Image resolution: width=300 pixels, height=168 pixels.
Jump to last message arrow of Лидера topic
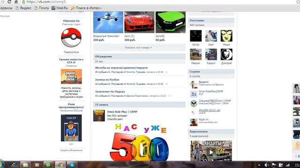click(169, 96)
